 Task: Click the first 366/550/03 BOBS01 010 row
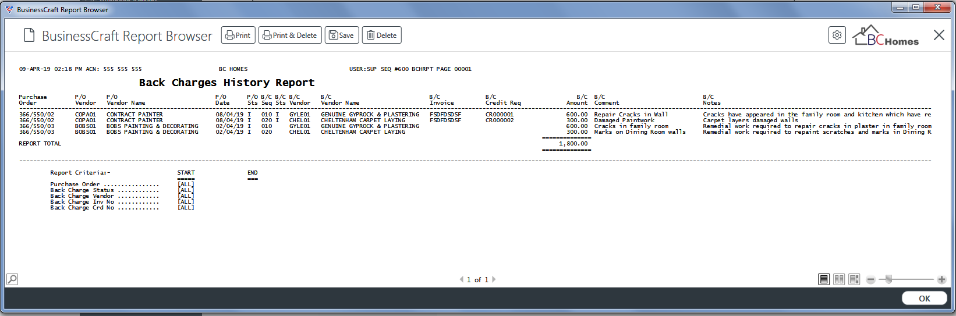coord(475,126)
